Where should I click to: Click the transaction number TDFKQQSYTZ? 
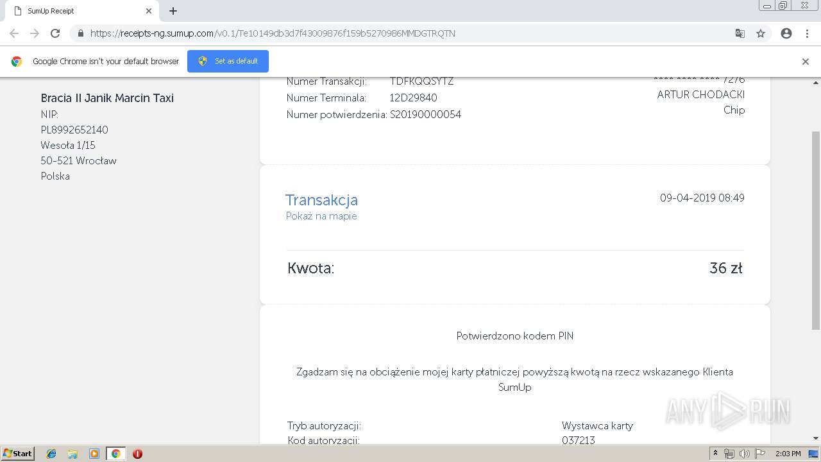pos(421,81)
